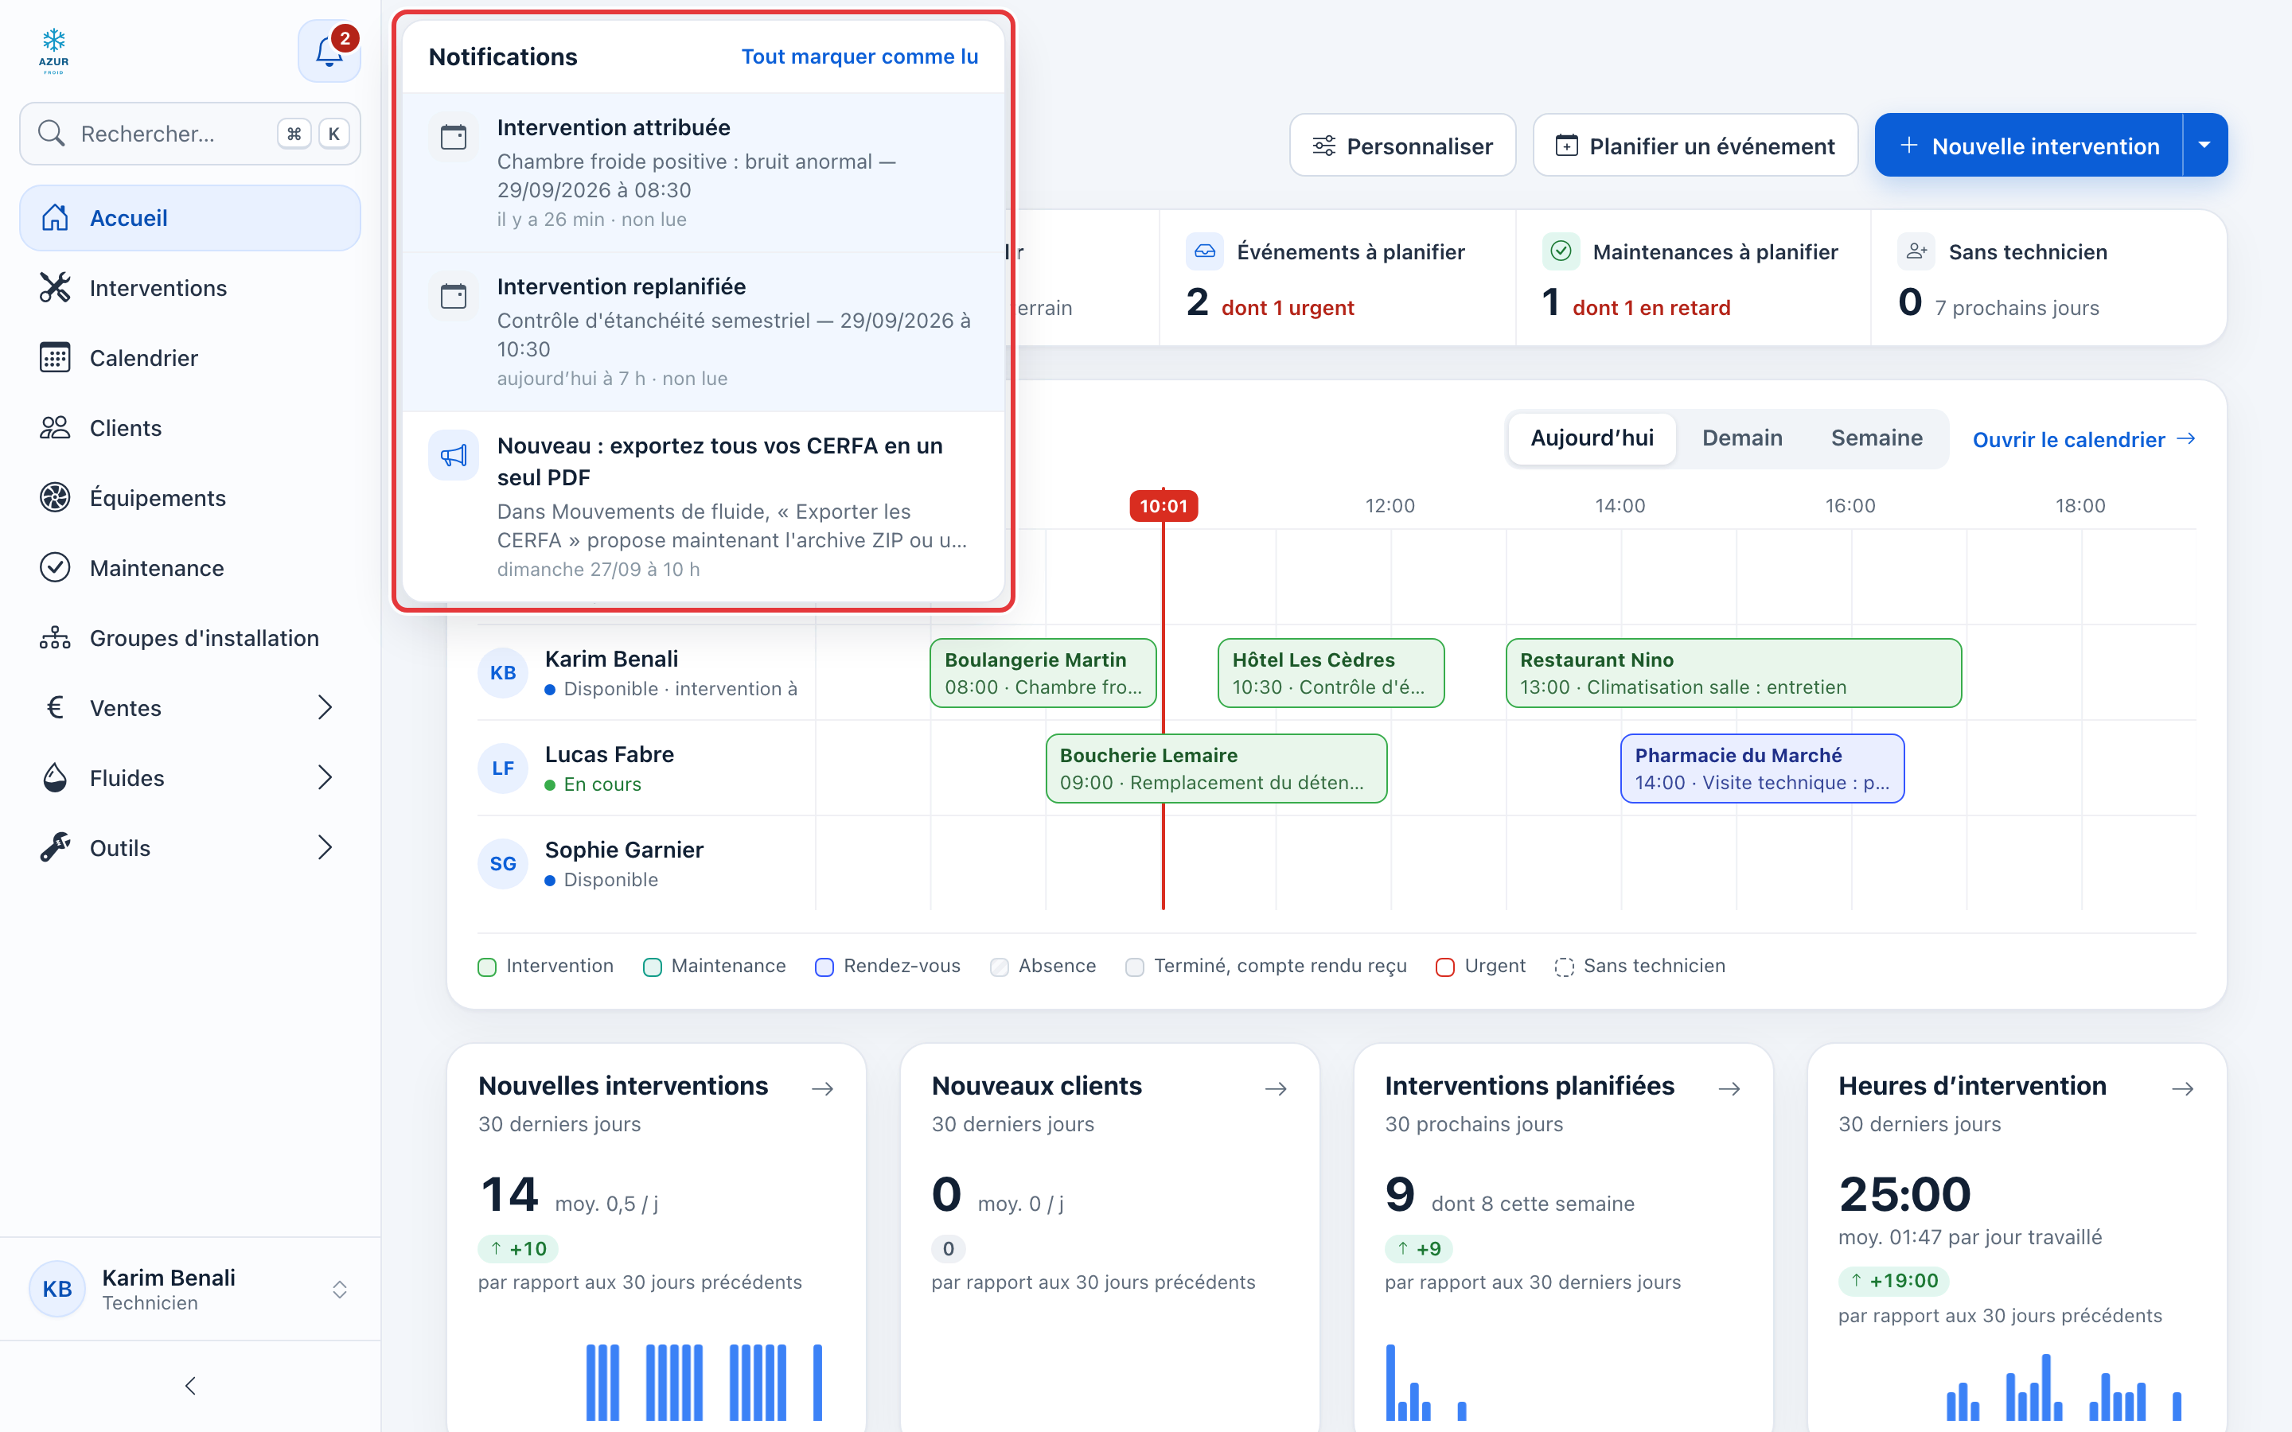
Task: Go to Interventions in the sidebar
Action: pyautogui.click(x=189, y=288)
